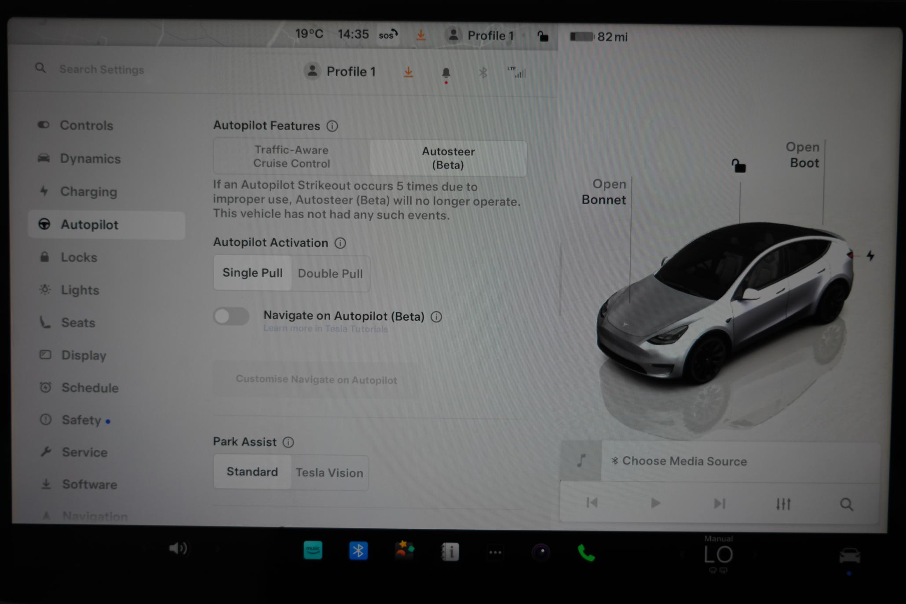This screenshot has height=604, width=906.
Task: Open Learn more in Tesla Tutorials link
Action: (x=325, y=329)
